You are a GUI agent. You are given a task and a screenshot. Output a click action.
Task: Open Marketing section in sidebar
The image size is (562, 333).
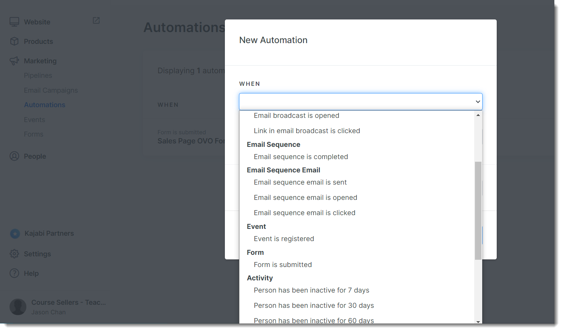tap(40, 61)
